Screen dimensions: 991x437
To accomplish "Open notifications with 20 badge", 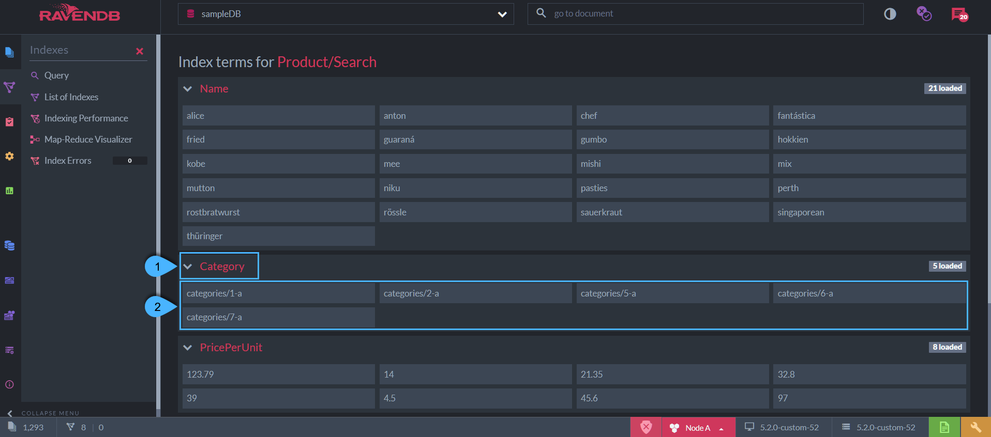I will 959,14.
